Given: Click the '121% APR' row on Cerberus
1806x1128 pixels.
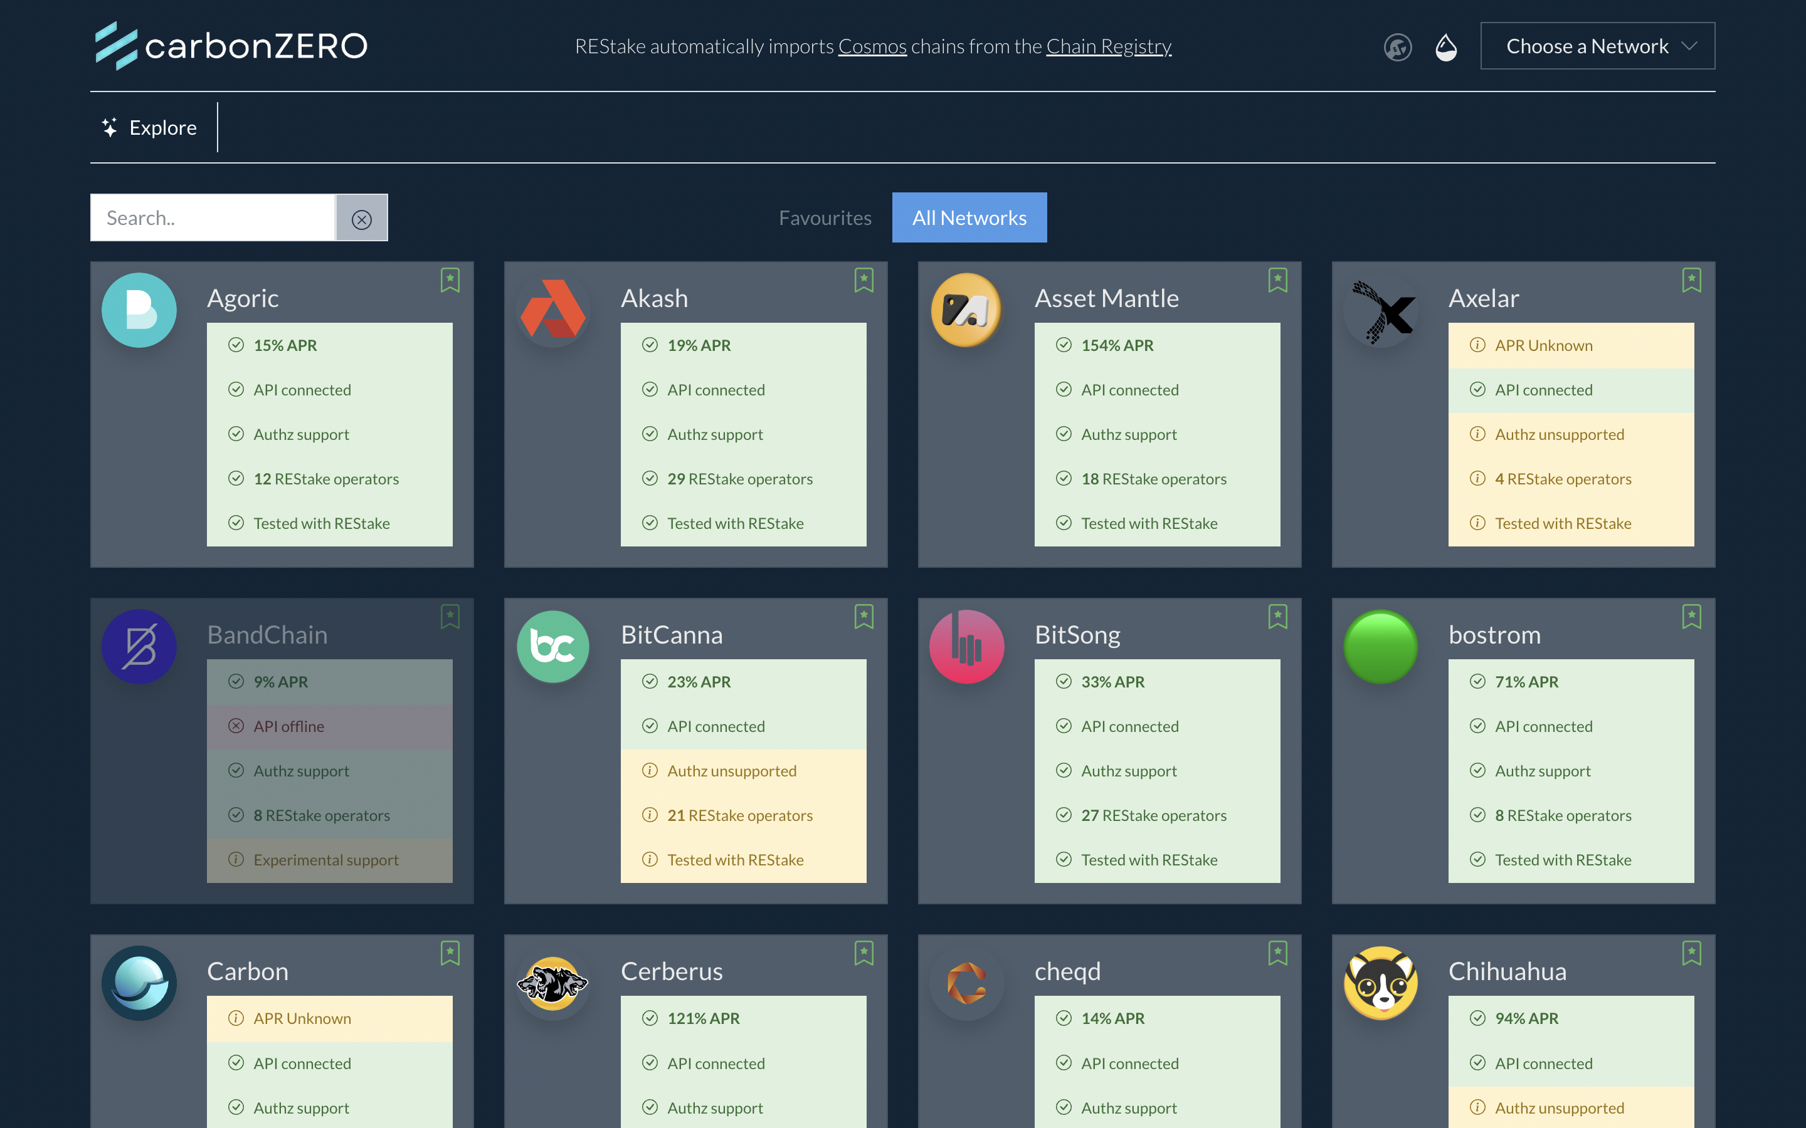Looking at the screenshot, I should click(743, 1018).
